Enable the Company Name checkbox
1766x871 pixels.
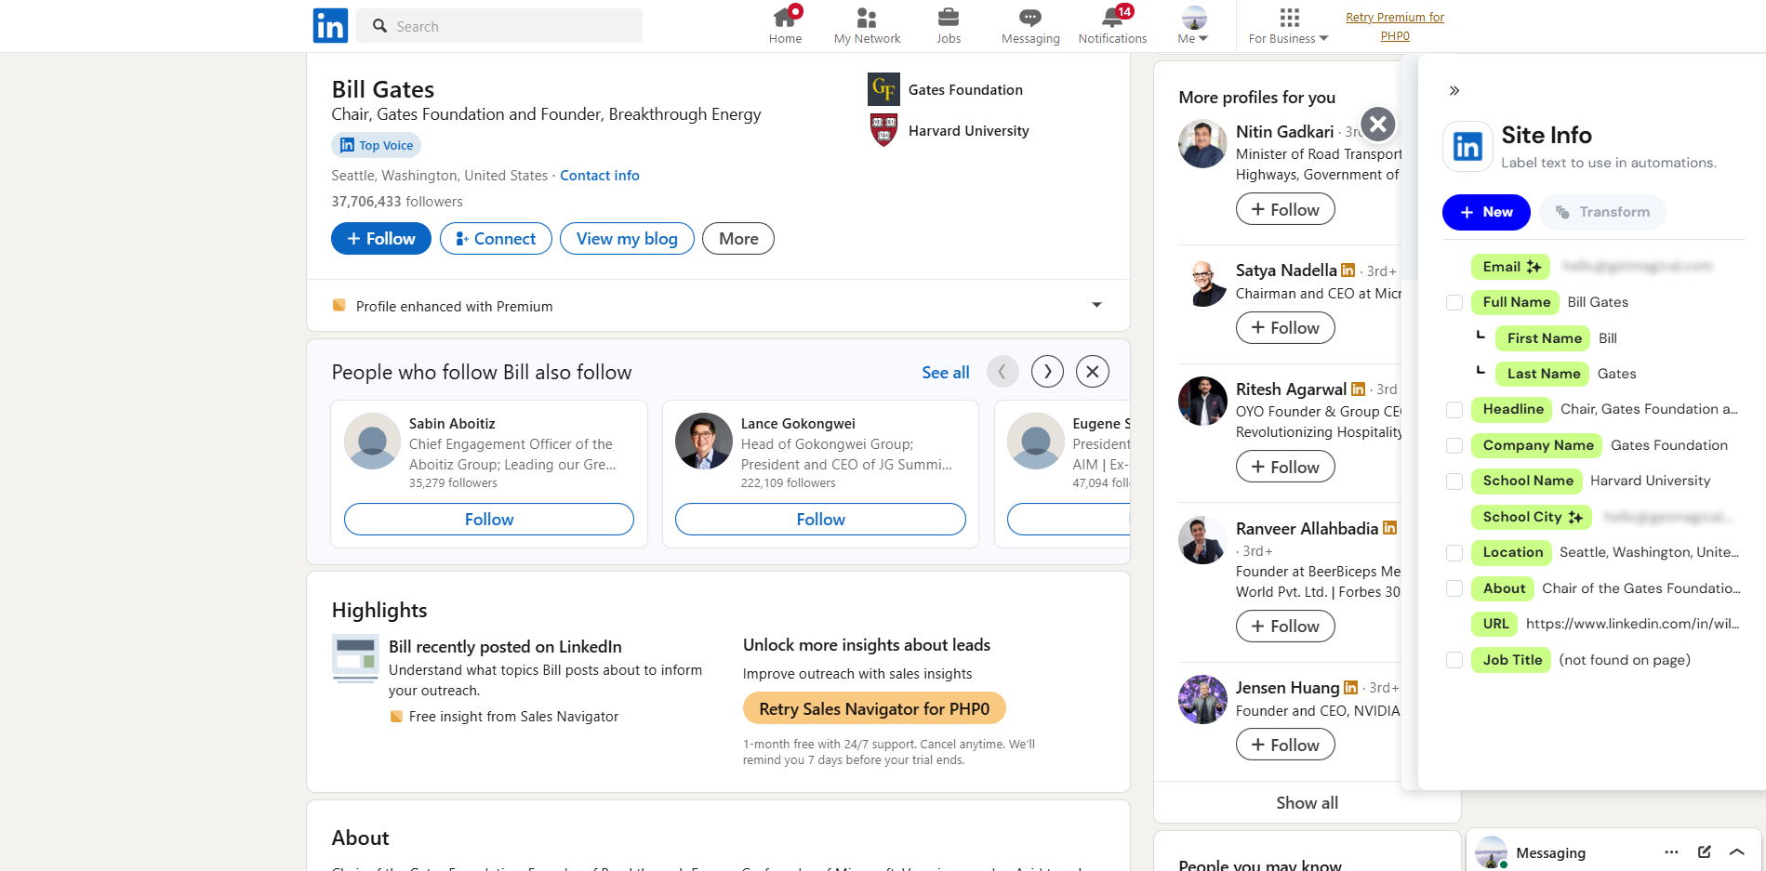(1454, 445)
